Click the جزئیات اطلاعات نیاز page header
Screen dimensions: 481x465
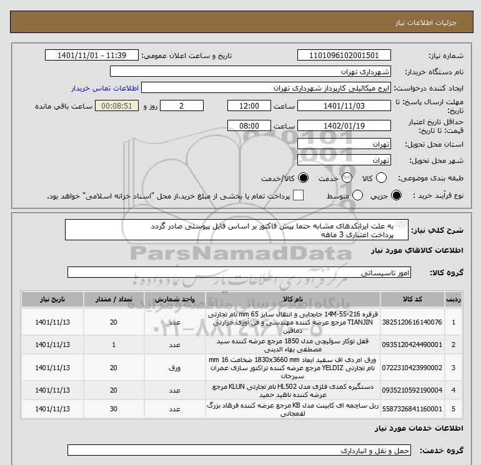[426, 22]
